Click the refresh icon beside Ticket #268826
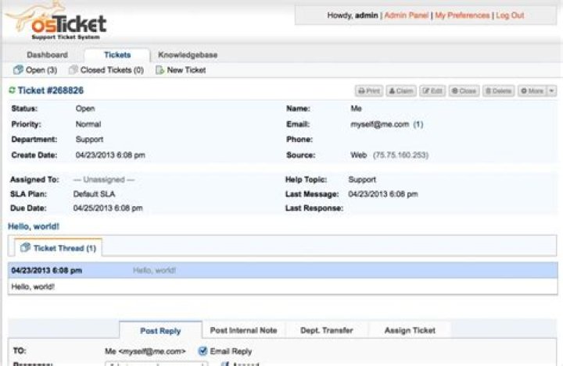The image size is (563, 366). coord(12,90)
